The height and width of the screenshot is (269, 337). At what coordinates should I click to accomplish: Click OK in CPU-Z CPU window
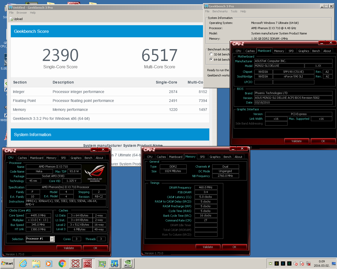tap(95, 248)
